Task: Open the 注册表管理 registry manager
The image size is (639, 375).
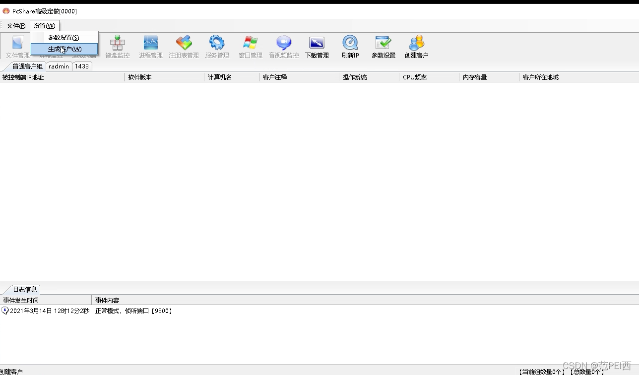Action: point(184,47)
